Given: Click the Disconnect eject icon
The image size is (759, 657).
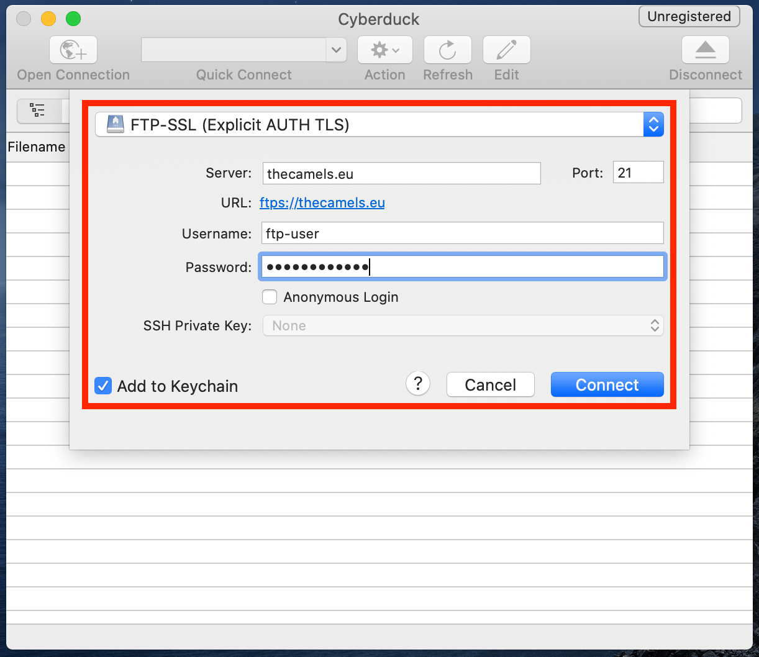Looking at the screenshot, I should [x=706, y=50].
